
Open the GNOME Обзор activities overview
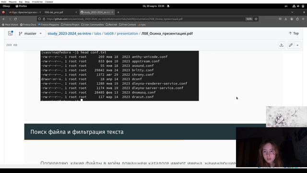tap(6, 6)
